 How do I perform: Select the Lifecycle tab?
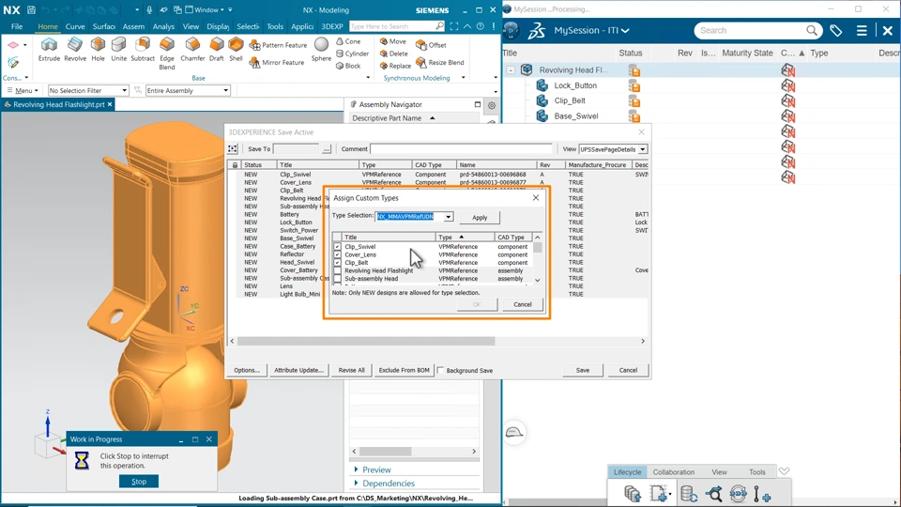pos(627,472)
